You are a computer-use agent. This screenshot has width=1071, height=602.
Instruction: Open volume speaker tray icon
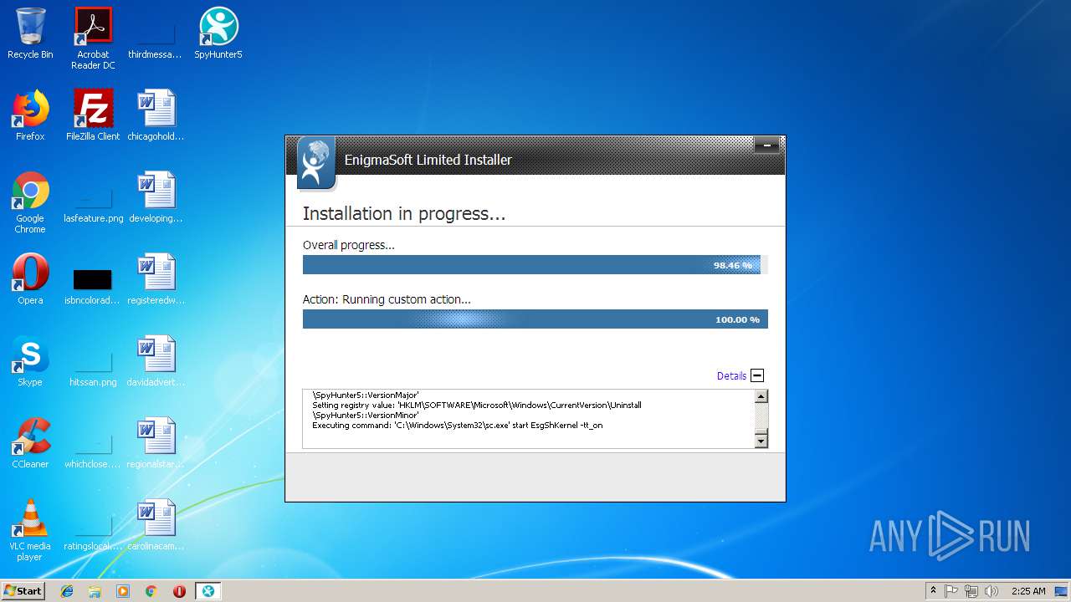point(992,591)
